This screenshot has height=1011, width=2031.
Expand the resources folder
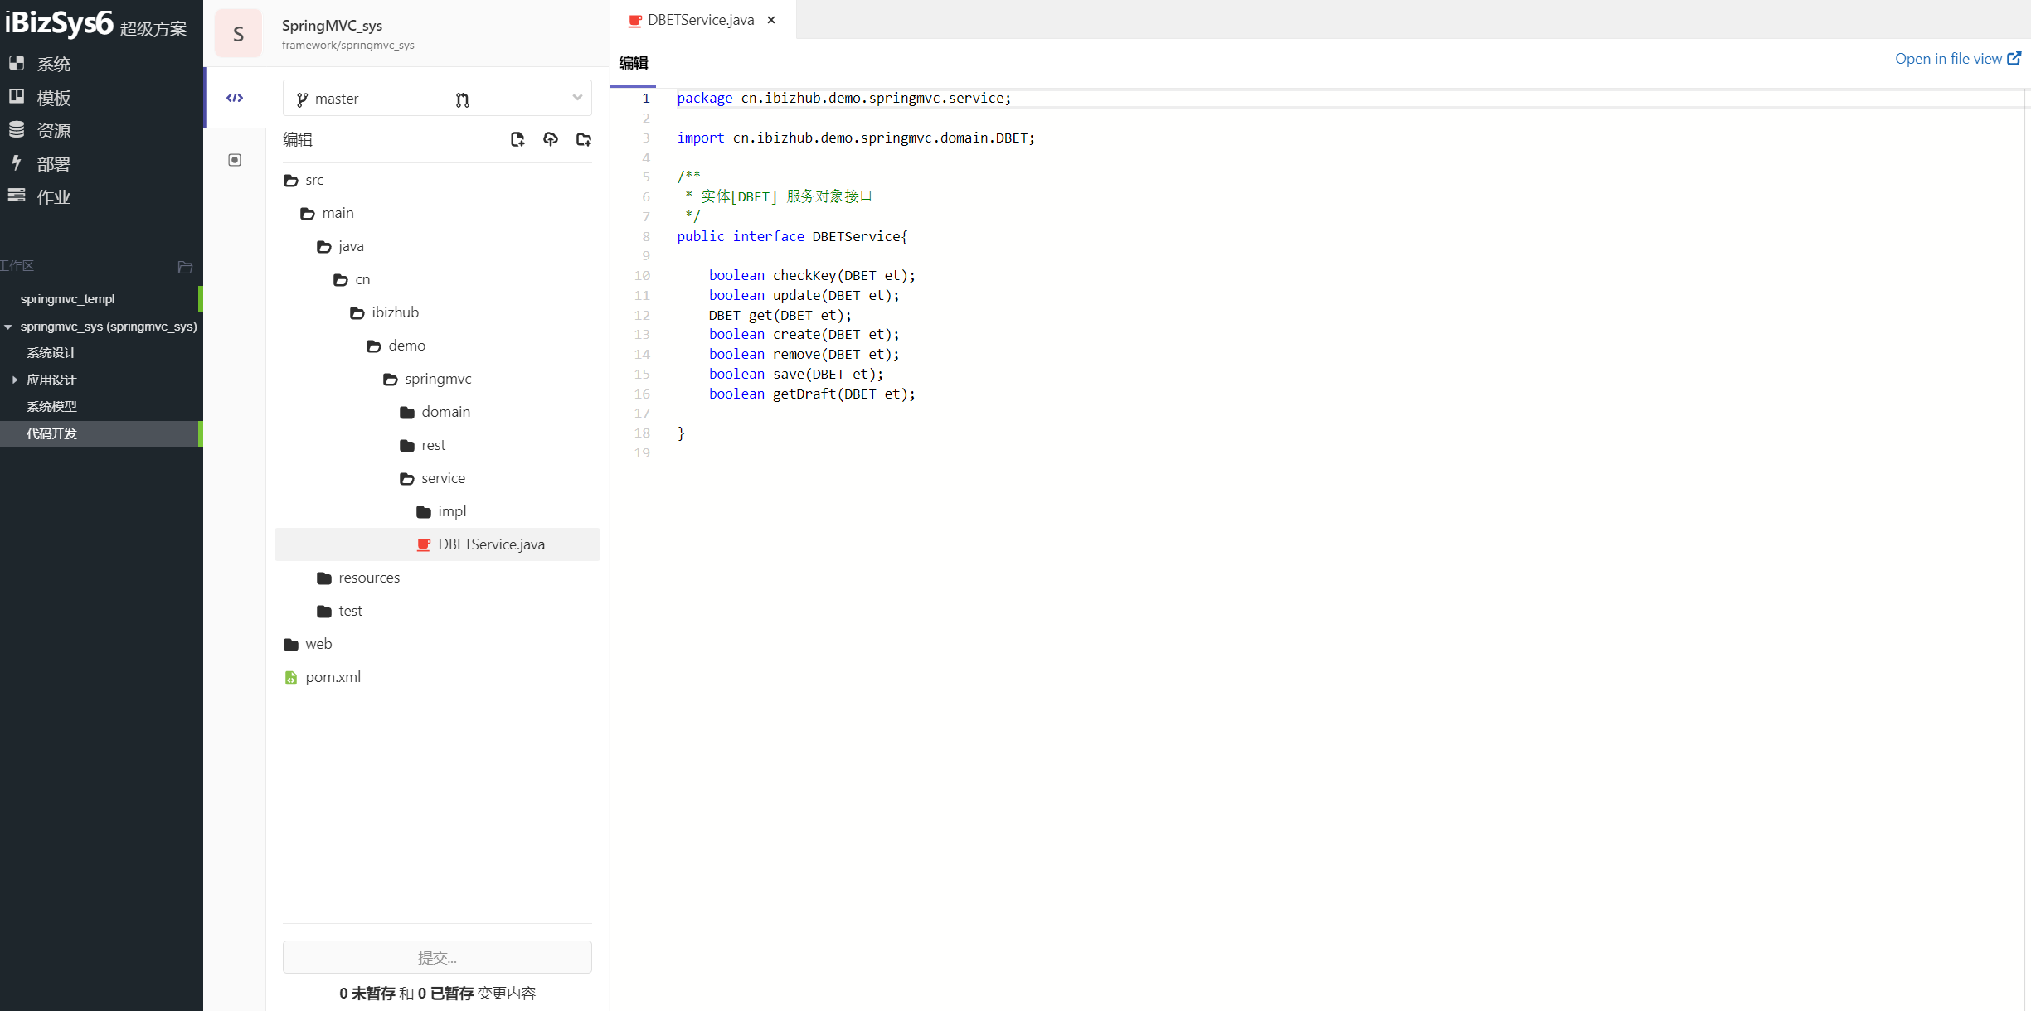(x=324, y=578)
